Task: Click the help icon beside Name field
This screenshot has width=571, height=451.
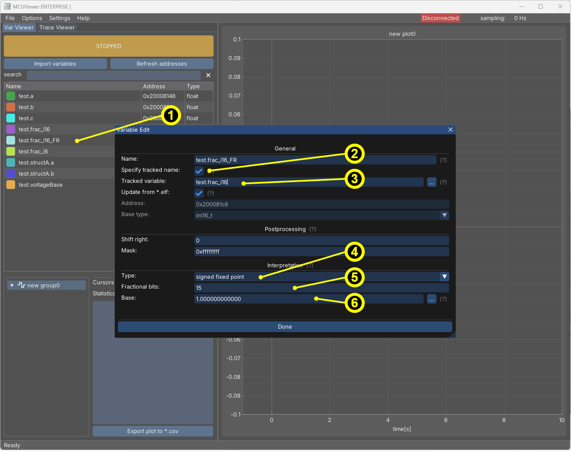Action: pyautogui.click(x=443, y=160)
